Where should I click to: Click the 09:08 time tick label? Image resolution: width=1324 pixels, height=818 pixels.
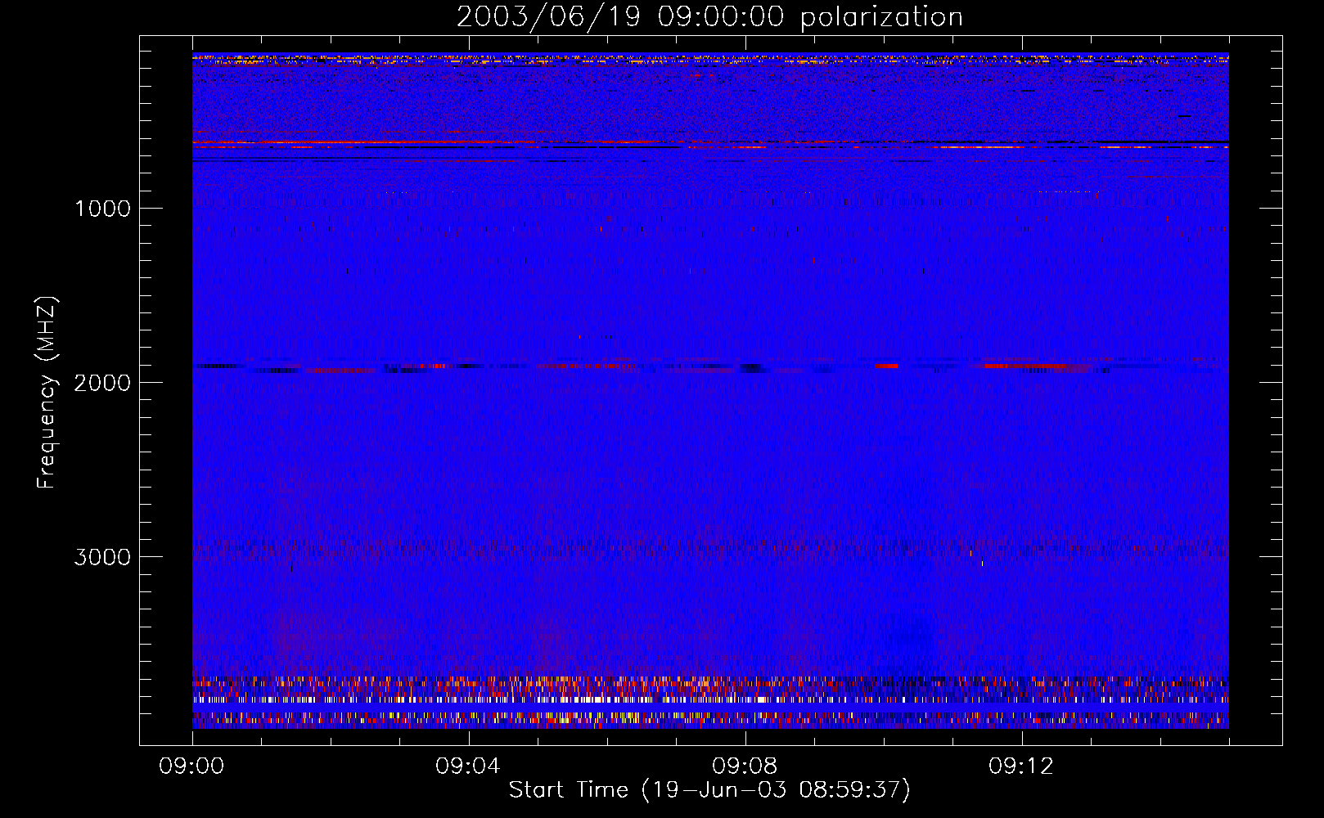(x=745, y=766)
